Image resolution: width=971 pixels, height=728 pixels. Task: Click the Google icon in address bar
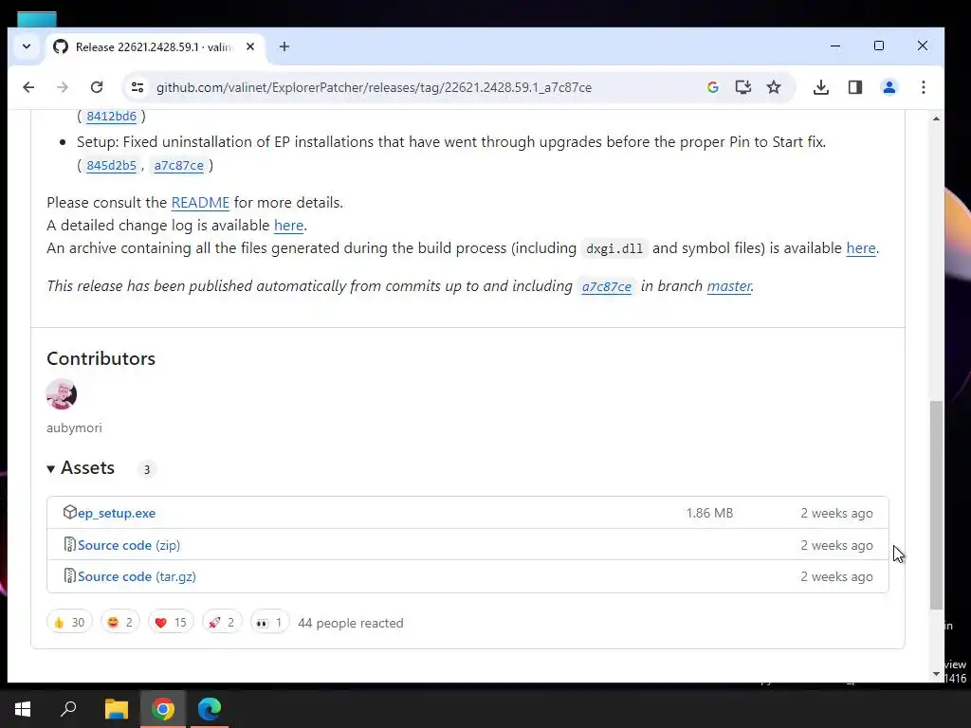tap(713, 87)
